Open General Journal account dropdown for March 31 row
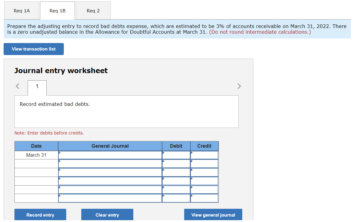Viewport: 353px width, 222px height. (x=110, y=155)
